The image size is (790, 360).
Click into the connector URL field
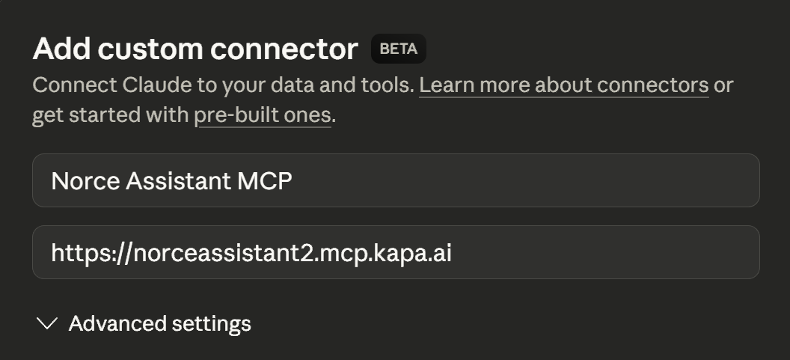[396, 253]
